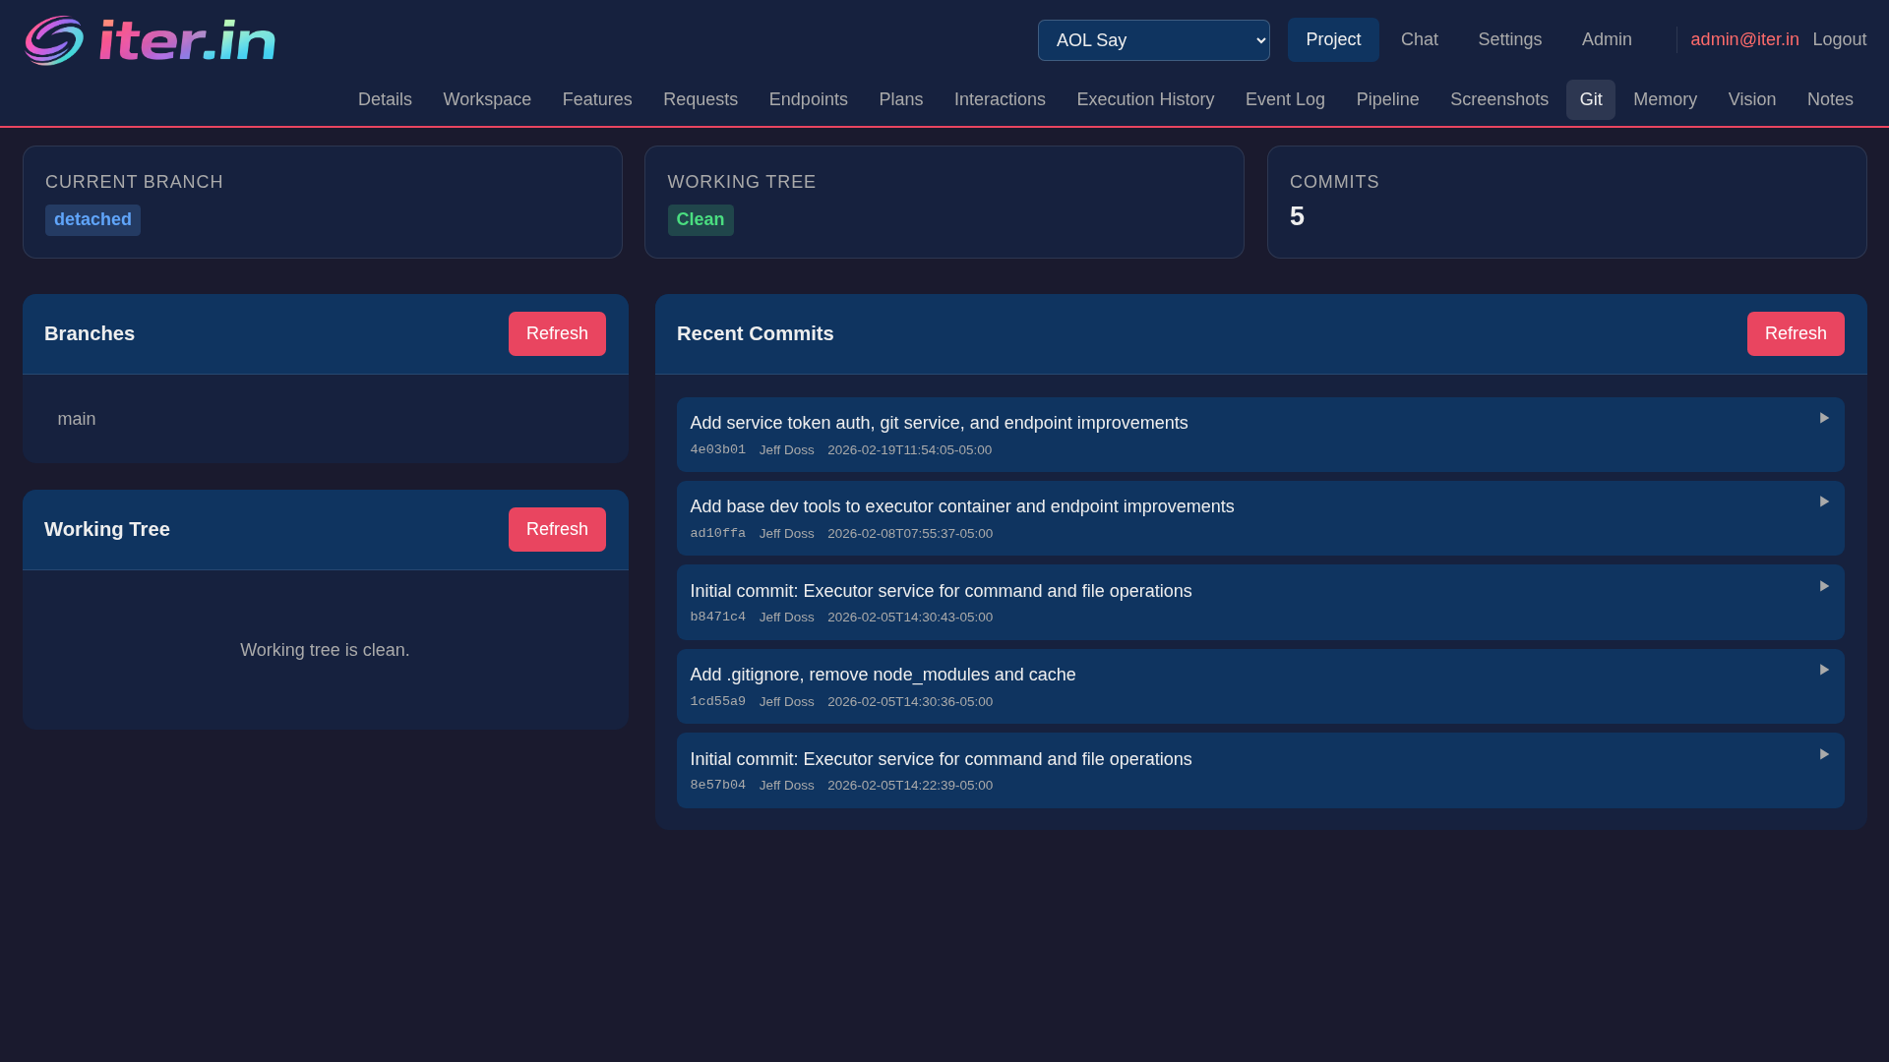Viewport: 1889px width, 1062px height.
Task: Switch to the Details tab
Action: click(385, 99)
